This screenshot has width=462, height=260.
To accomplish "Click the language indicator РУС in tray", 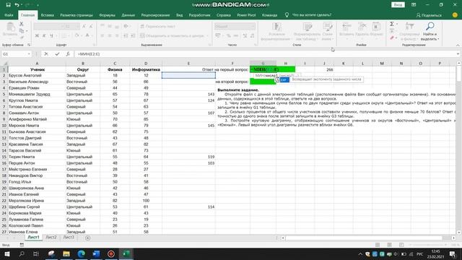I will (x=420, y=254).
